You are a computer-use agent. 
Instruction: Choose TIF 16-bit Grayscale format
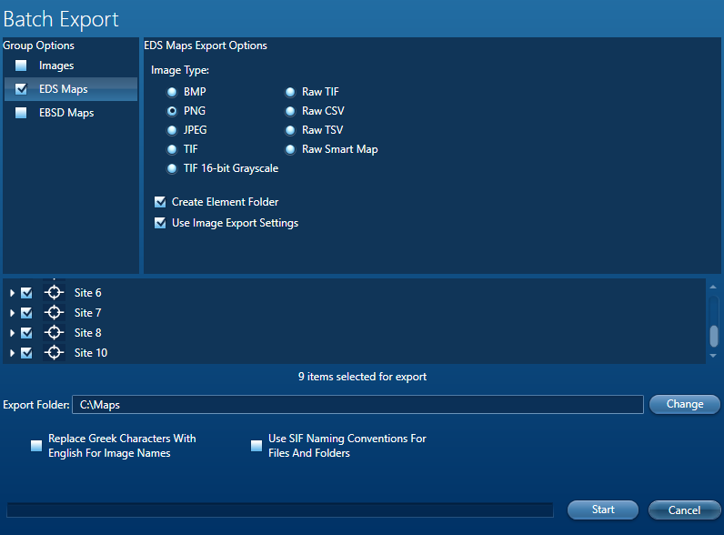[x=171, y=168]
